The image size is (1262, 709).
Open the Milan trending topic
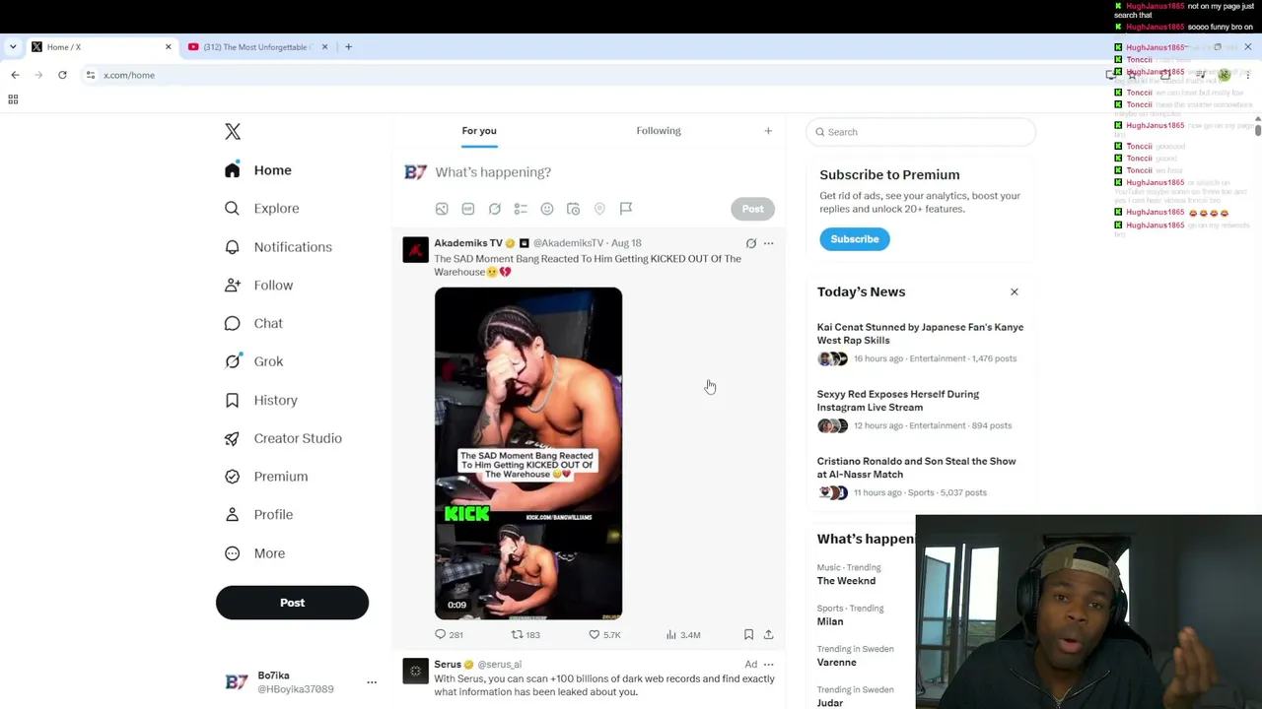[830, 621]
